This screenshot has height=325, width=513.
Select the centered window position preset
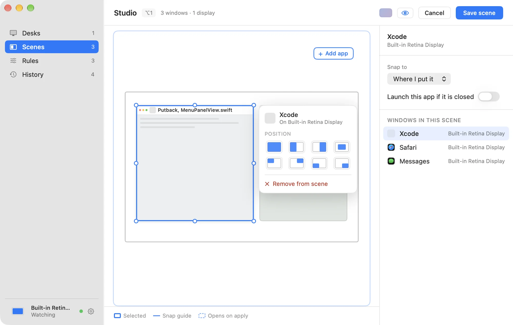(342, 147)
